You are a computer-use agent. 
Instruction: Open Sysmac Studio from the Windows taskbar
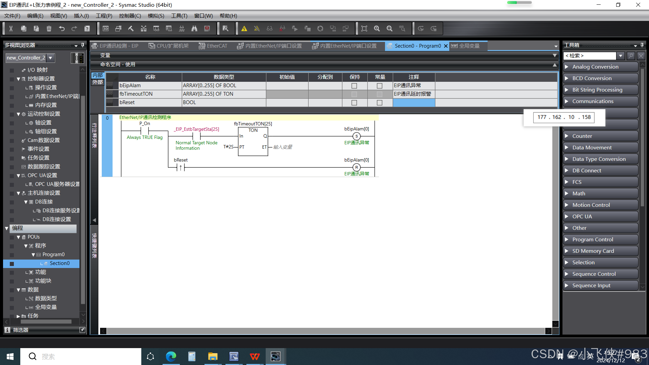(275, 357)
